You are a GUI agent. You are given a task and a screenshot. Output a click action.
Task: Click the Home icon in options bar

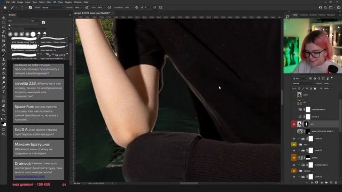[5, 7]
